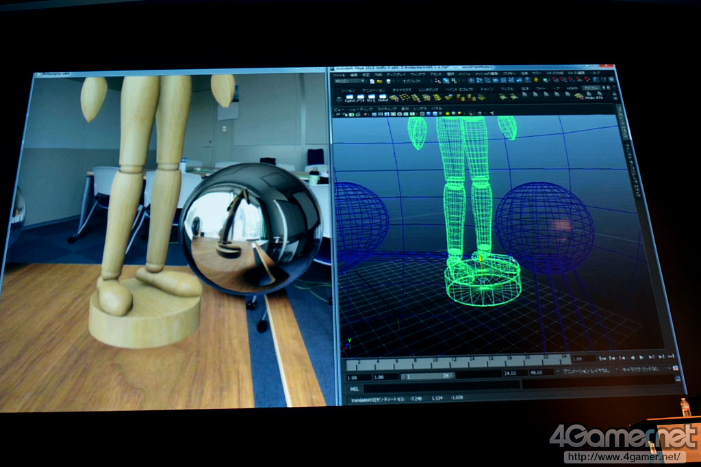Click frame 12 on the time slider
Image resolution: width=701 pixels, height=467 pixels.
(x=453, y=362)
